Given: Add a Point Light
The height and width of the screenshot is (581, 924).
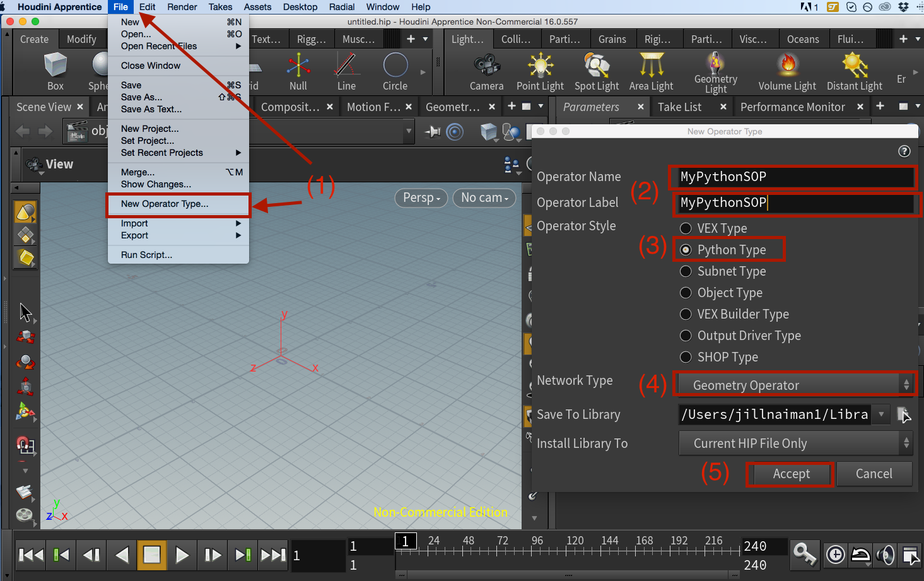Looking at the screenshot, I should pyautogui.click(x=540, y=72).
